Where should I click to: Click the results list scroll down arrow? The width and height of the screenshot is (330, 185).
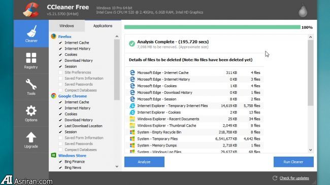click(x=310, y=150)
